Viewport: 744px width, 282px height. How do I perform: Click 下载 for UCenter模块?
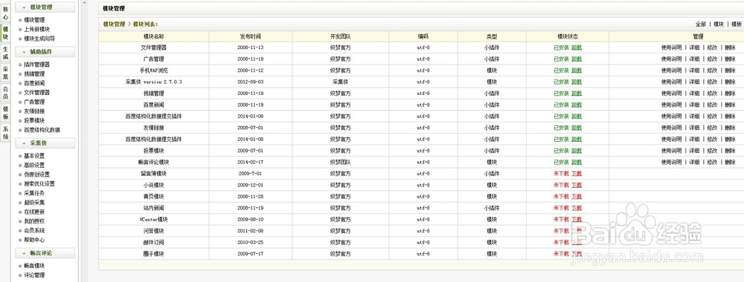click(x=577, y=220)
